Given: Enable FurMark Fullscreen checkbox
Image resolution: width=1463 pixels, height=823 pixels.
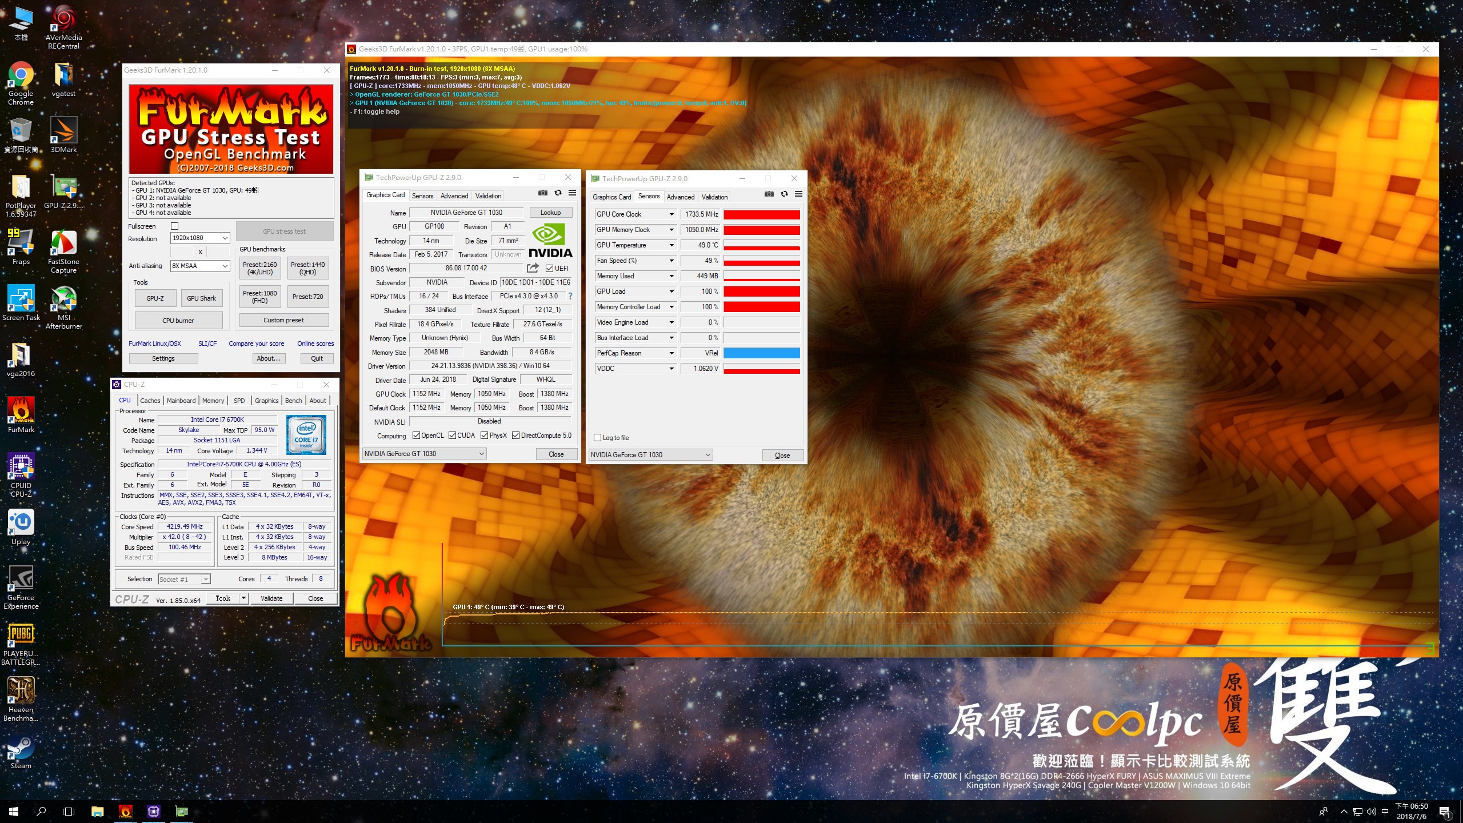Looking at the screenshot, I should (x=175, y=226).
